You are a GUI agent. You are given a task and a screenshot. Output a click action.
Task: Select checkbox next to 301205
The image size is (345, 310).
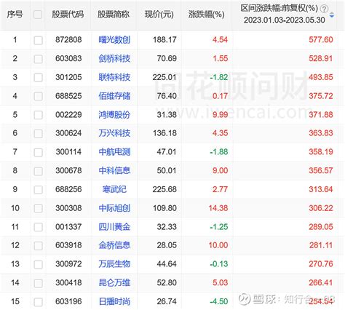[x=38, y=77]
